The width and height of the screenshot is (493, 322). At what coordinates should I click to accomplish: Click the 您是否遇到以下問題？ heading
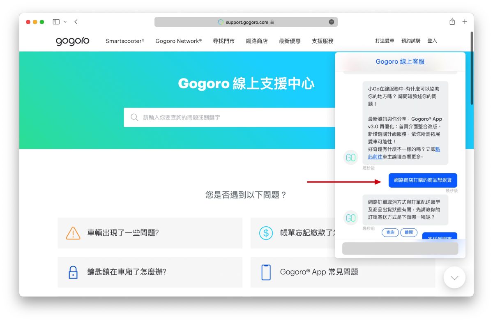tap(246, 195)
